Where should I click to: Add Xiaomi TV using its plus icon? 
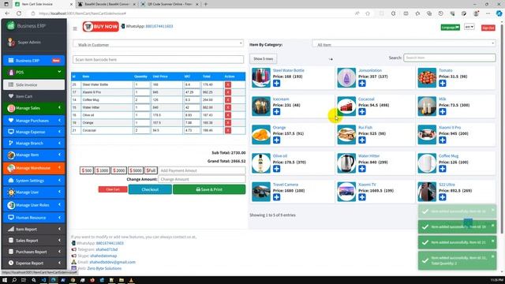click(362, 197)
